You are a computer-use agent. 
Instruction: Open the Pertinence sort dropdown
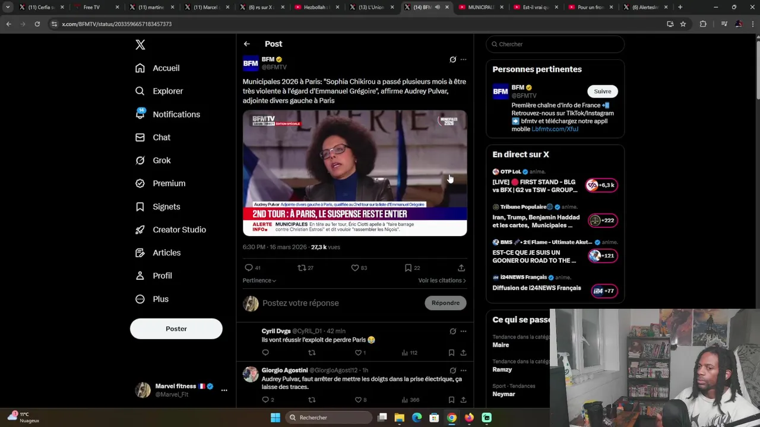[259, 281]
